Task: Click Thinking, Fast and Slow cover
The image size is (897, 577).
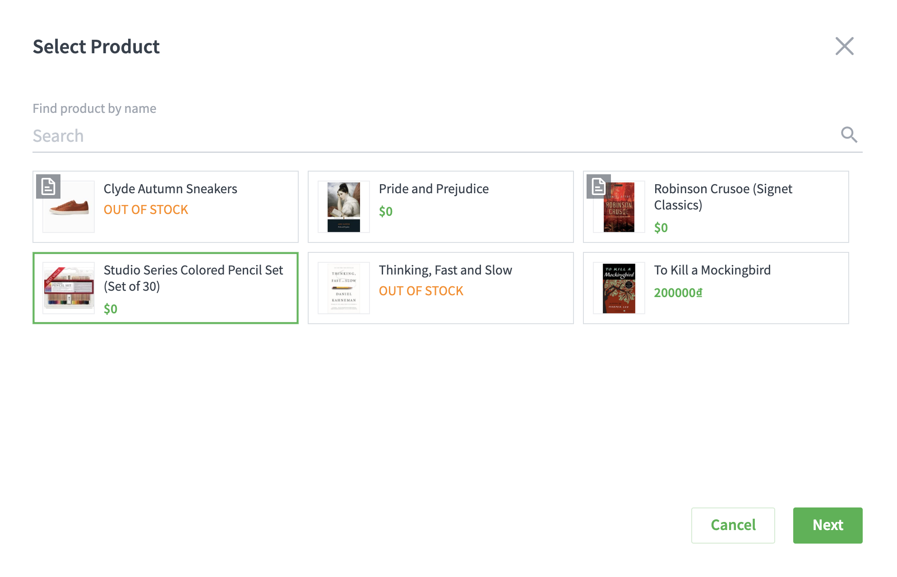Action: (x=344, y=288)
